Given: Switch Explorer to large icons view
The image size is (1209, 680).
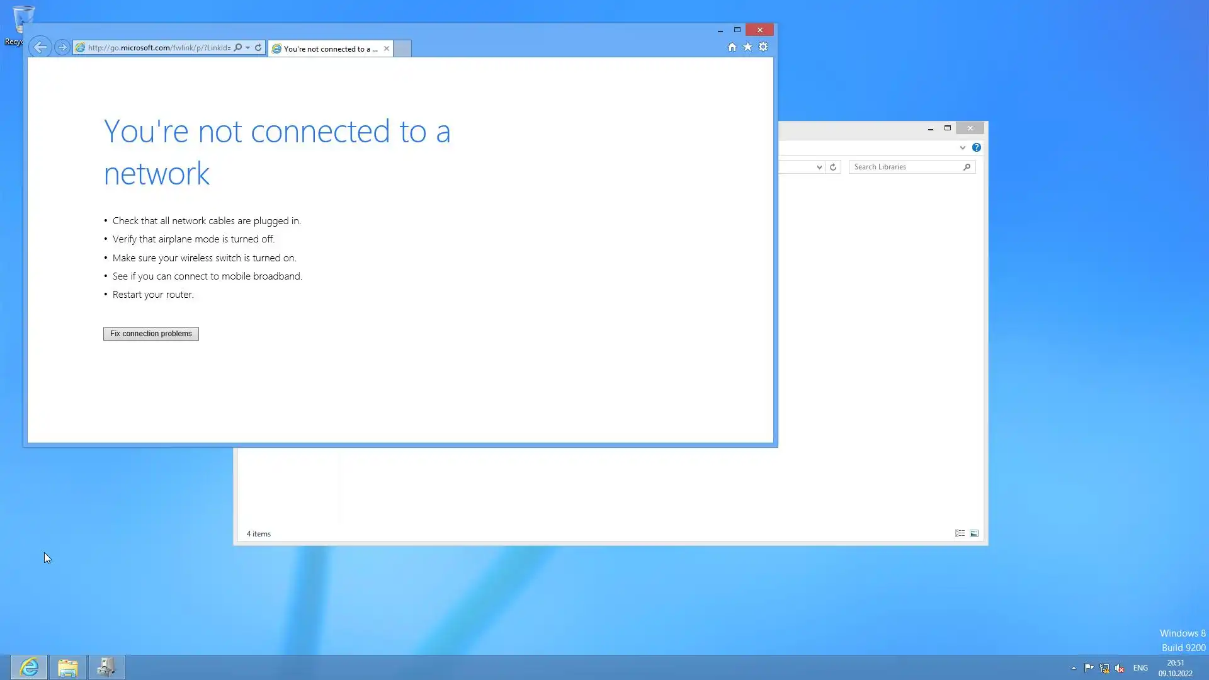Looking at the screenshot, I should (974, 533).
